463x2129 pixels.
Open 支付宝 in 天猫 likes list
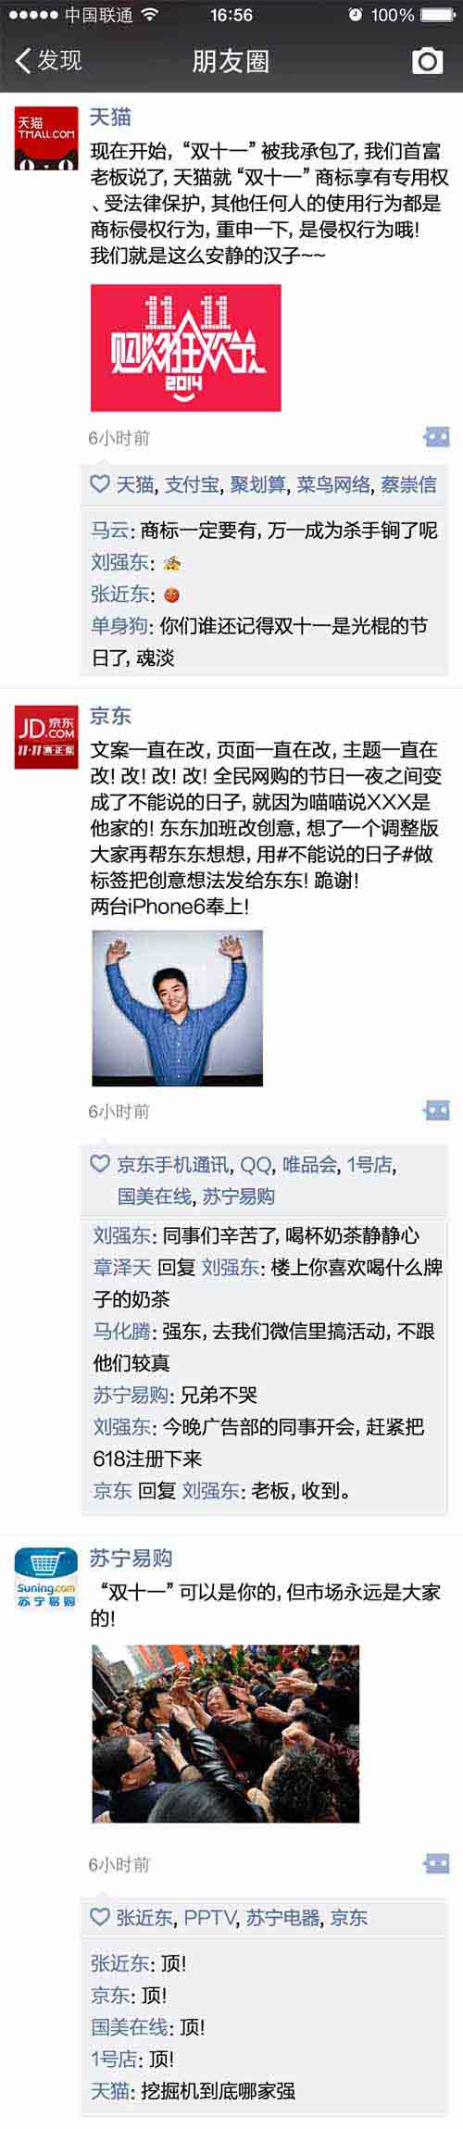point(193,483)
